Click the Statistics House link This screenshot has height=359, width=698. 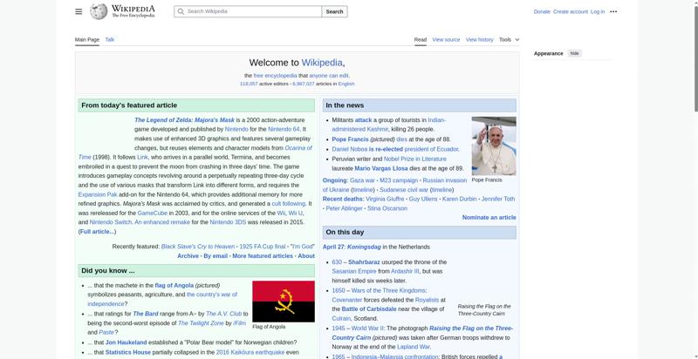pos(127,352)
